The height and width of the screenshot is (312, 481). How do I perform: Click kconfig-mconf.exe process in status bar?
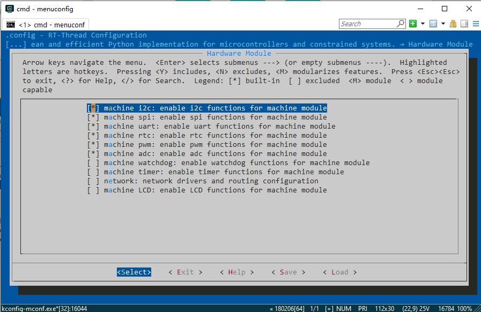pyautogui.click(x=45, y=308)
